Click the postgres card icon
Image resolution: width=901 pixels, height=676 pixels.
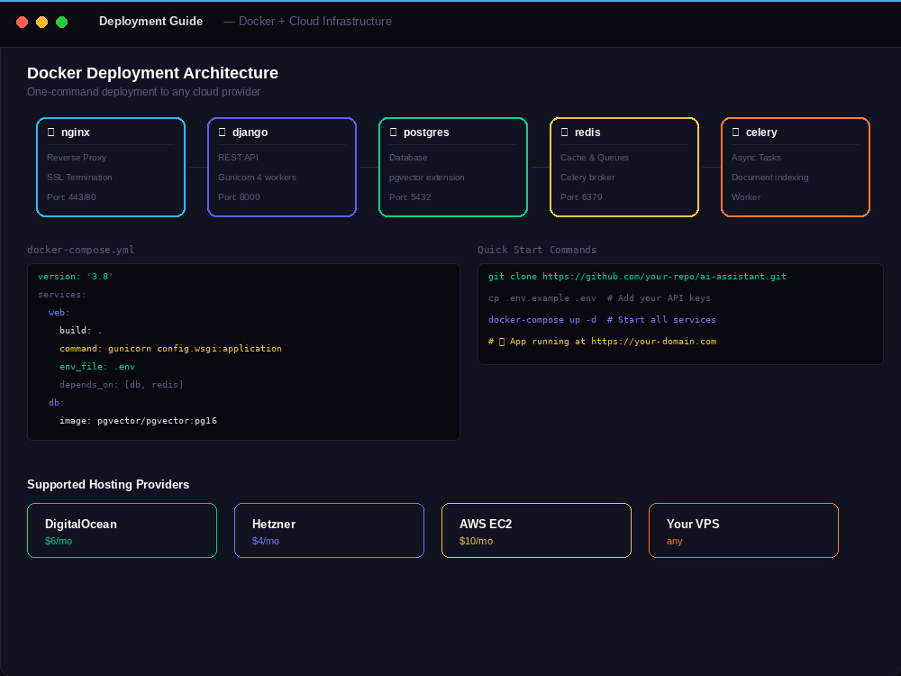click(393, 132)
